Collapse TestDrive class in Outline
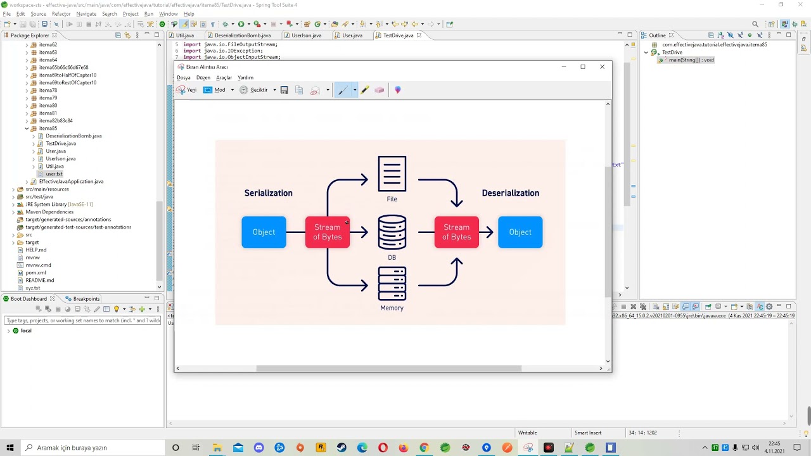The image size is (811, 456). 646,53
